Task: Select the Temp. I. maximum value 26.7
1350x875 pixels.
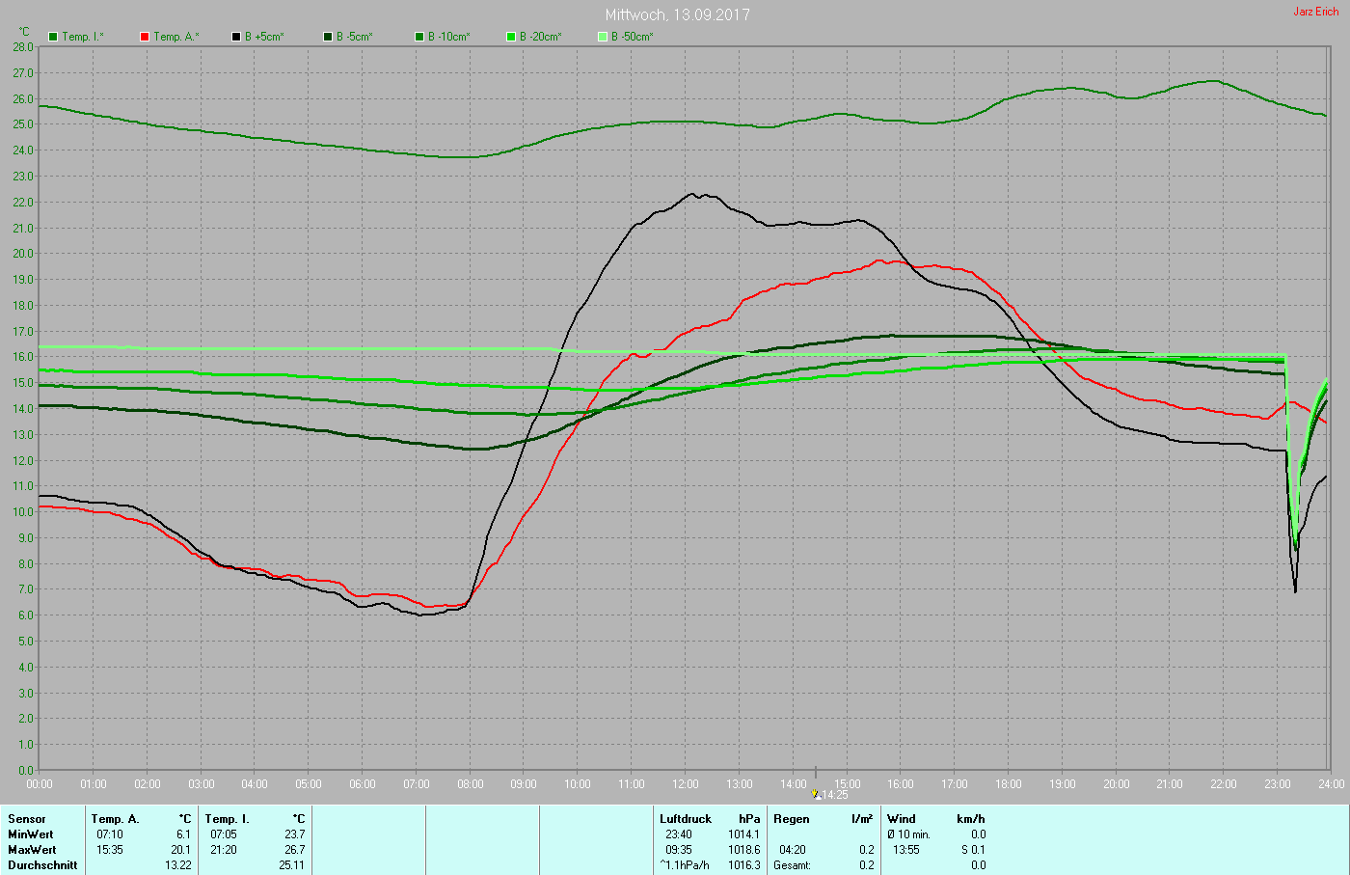Action: (294, 850)
